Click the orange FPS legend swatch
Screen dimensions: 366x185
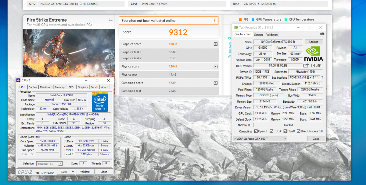pyautogui.click(x=240, y=19)
